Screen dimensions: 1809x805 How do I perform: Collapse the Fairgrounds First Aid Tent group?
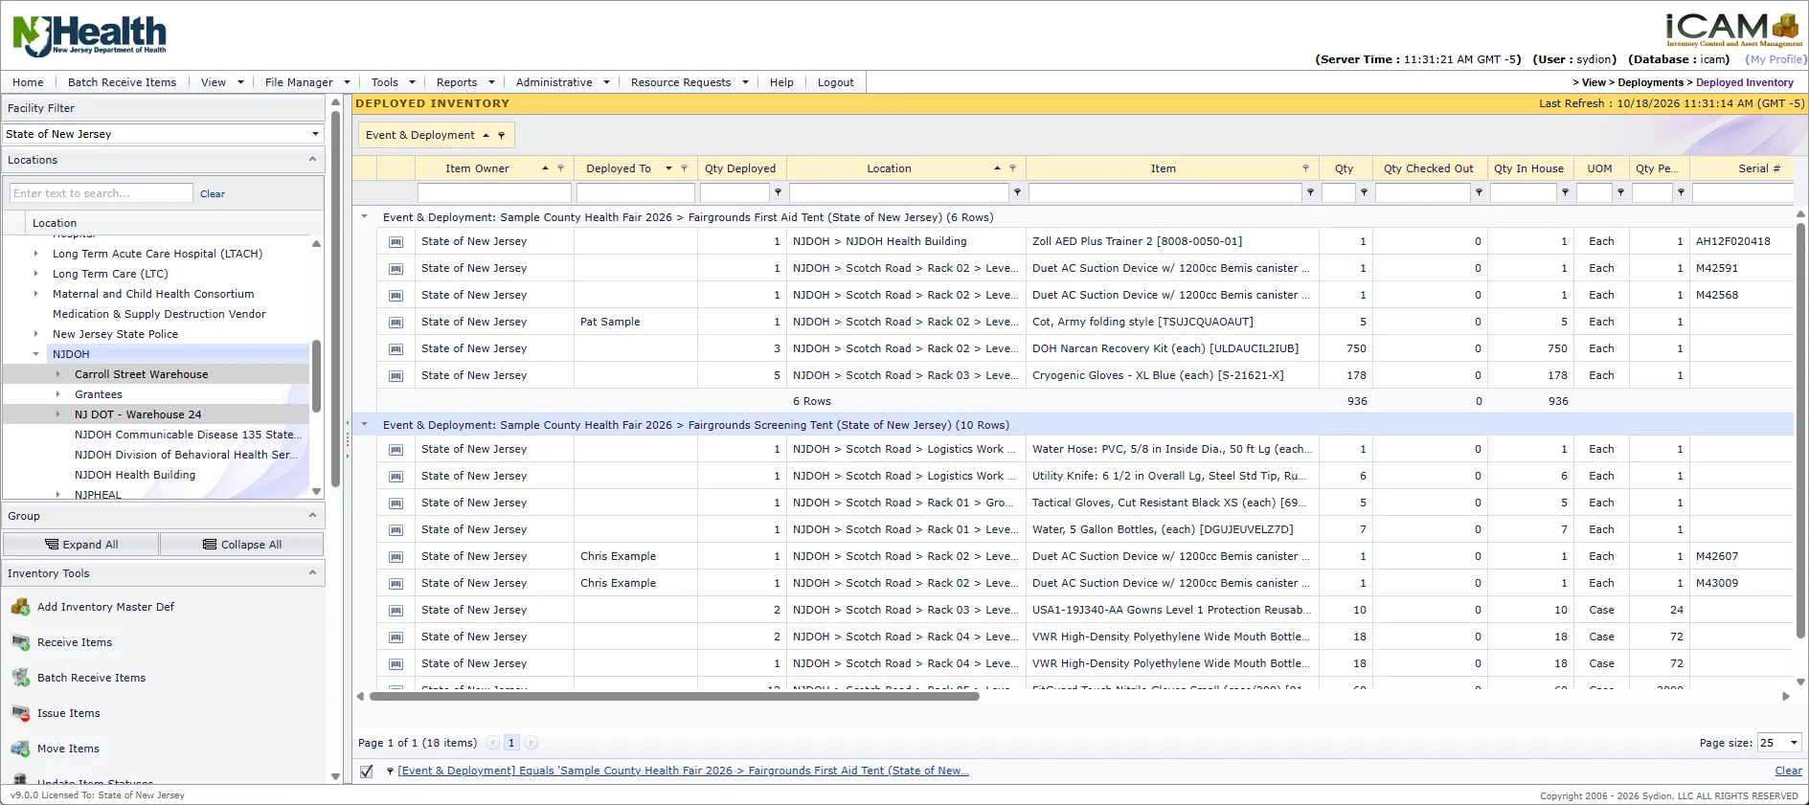364,217
